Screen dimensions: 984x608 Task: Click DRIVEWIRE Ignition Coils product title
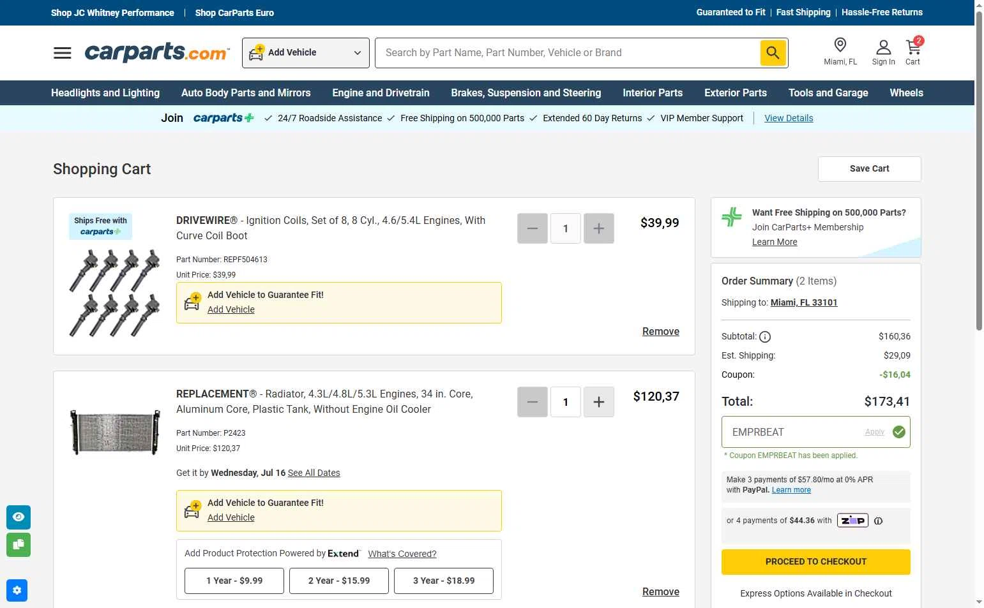point(331,228)
